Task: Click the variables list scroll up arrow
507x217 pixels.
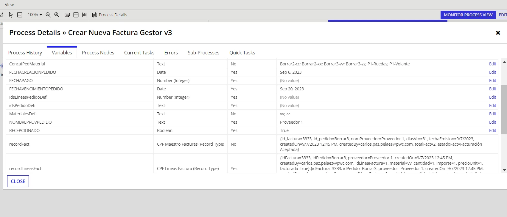Action: coord(504,62)
